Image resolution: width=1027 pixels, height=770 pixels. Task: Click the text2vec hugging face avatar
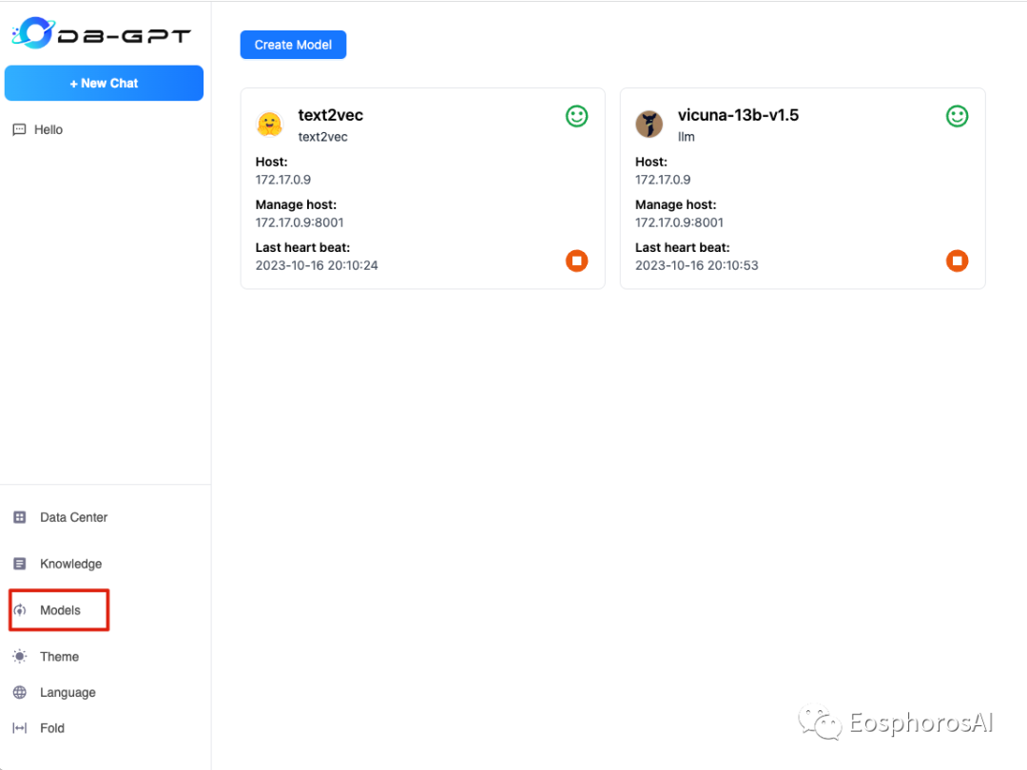coord(269,124)
